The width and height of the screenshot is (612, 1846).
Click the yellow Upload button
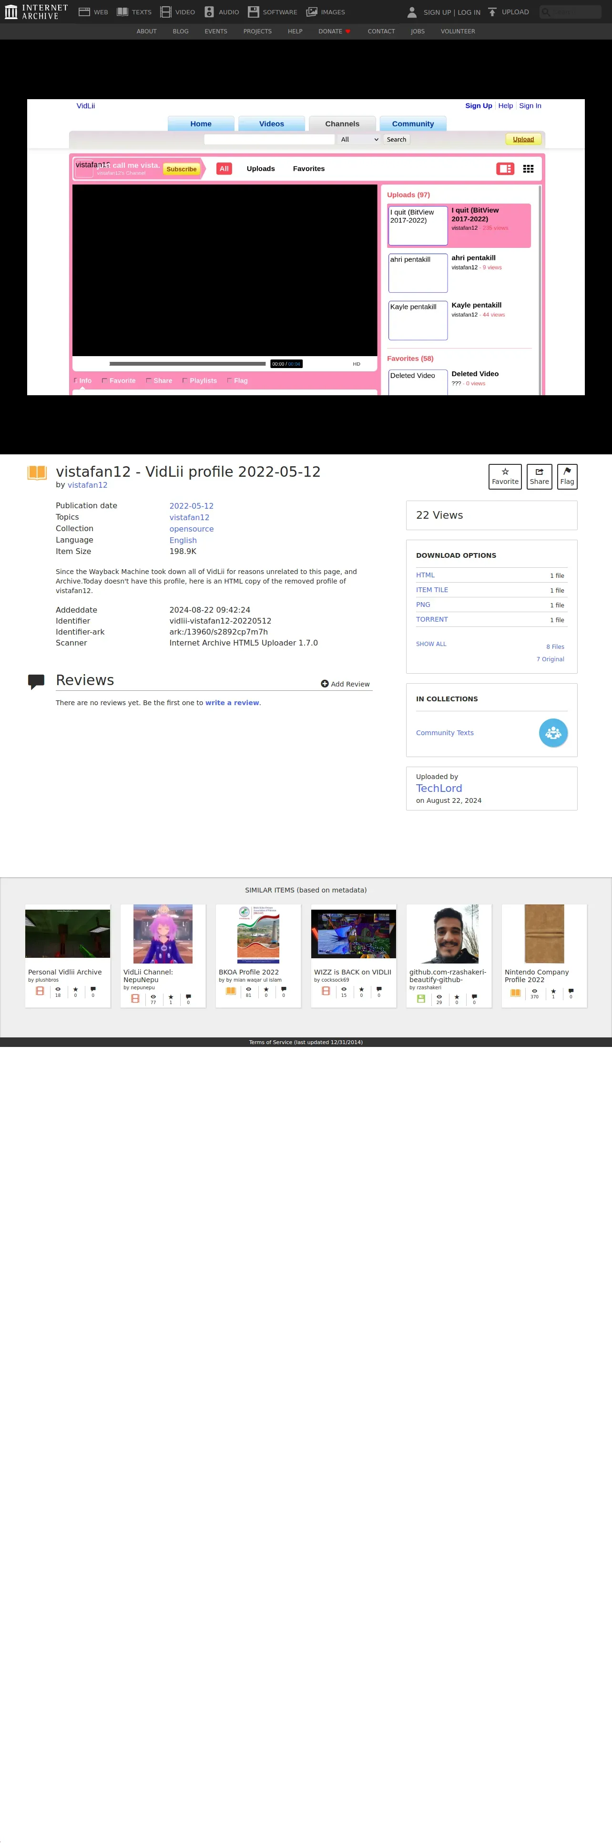click(x=523, y=139)
